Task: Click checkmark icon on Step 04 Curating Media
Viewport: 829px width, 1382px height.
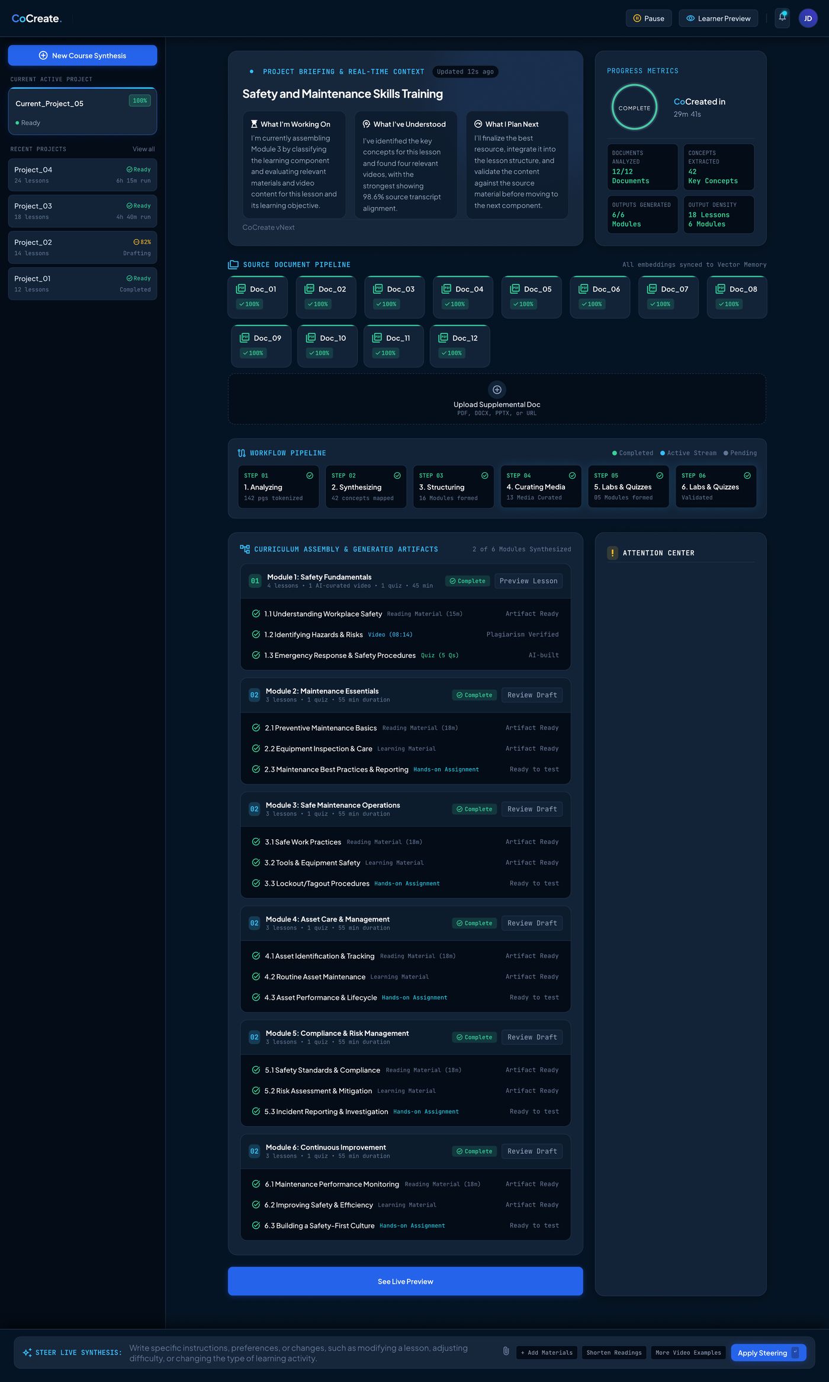Action: coord(572,475)
